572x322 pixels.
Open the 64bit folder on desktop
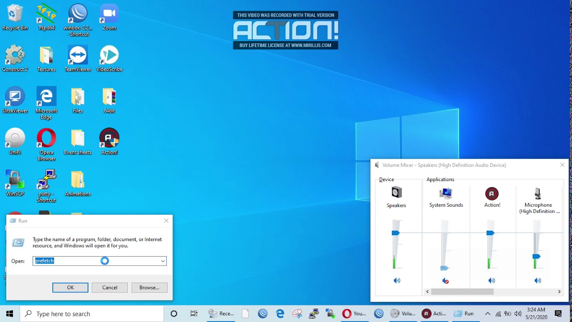pyautogui.click(x=109, y=100)
